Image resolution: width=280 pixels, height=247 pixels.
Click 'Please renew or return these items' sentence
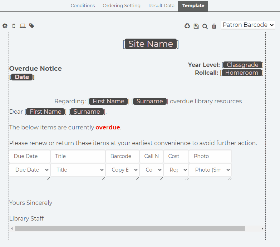133,143
